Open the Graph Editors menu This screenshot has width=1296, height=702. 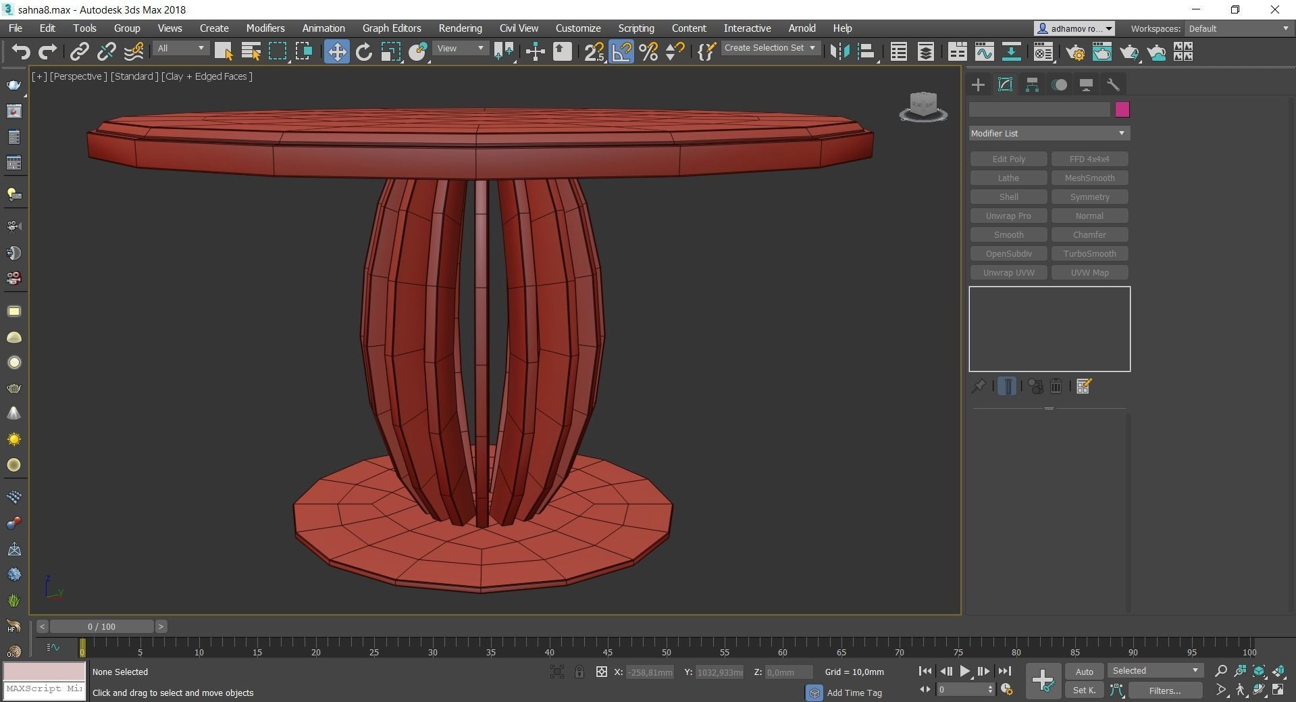[392, 28]
